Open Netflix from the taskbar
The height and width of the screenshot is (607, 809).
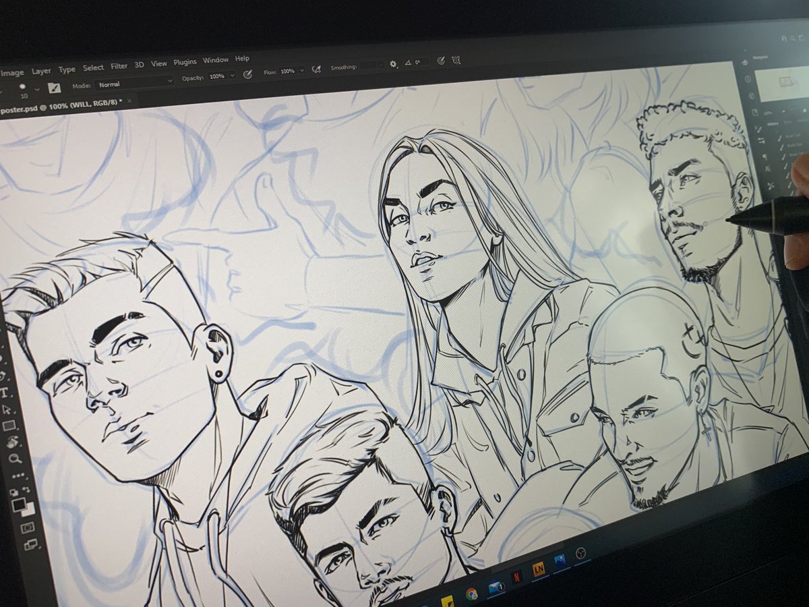[517, 577]
